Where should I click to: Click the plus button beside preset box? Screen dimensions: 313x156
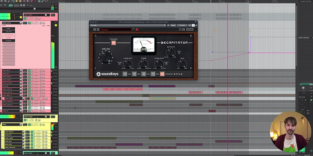pyautogui.click(x=168, y=25)
